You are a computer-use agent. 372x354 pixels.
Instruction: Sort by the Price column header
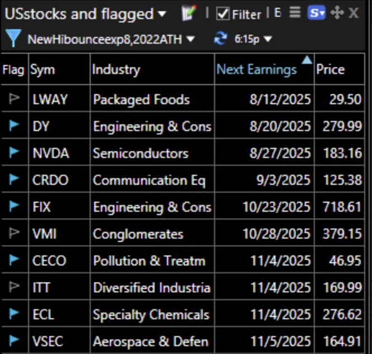pos(330,69)
